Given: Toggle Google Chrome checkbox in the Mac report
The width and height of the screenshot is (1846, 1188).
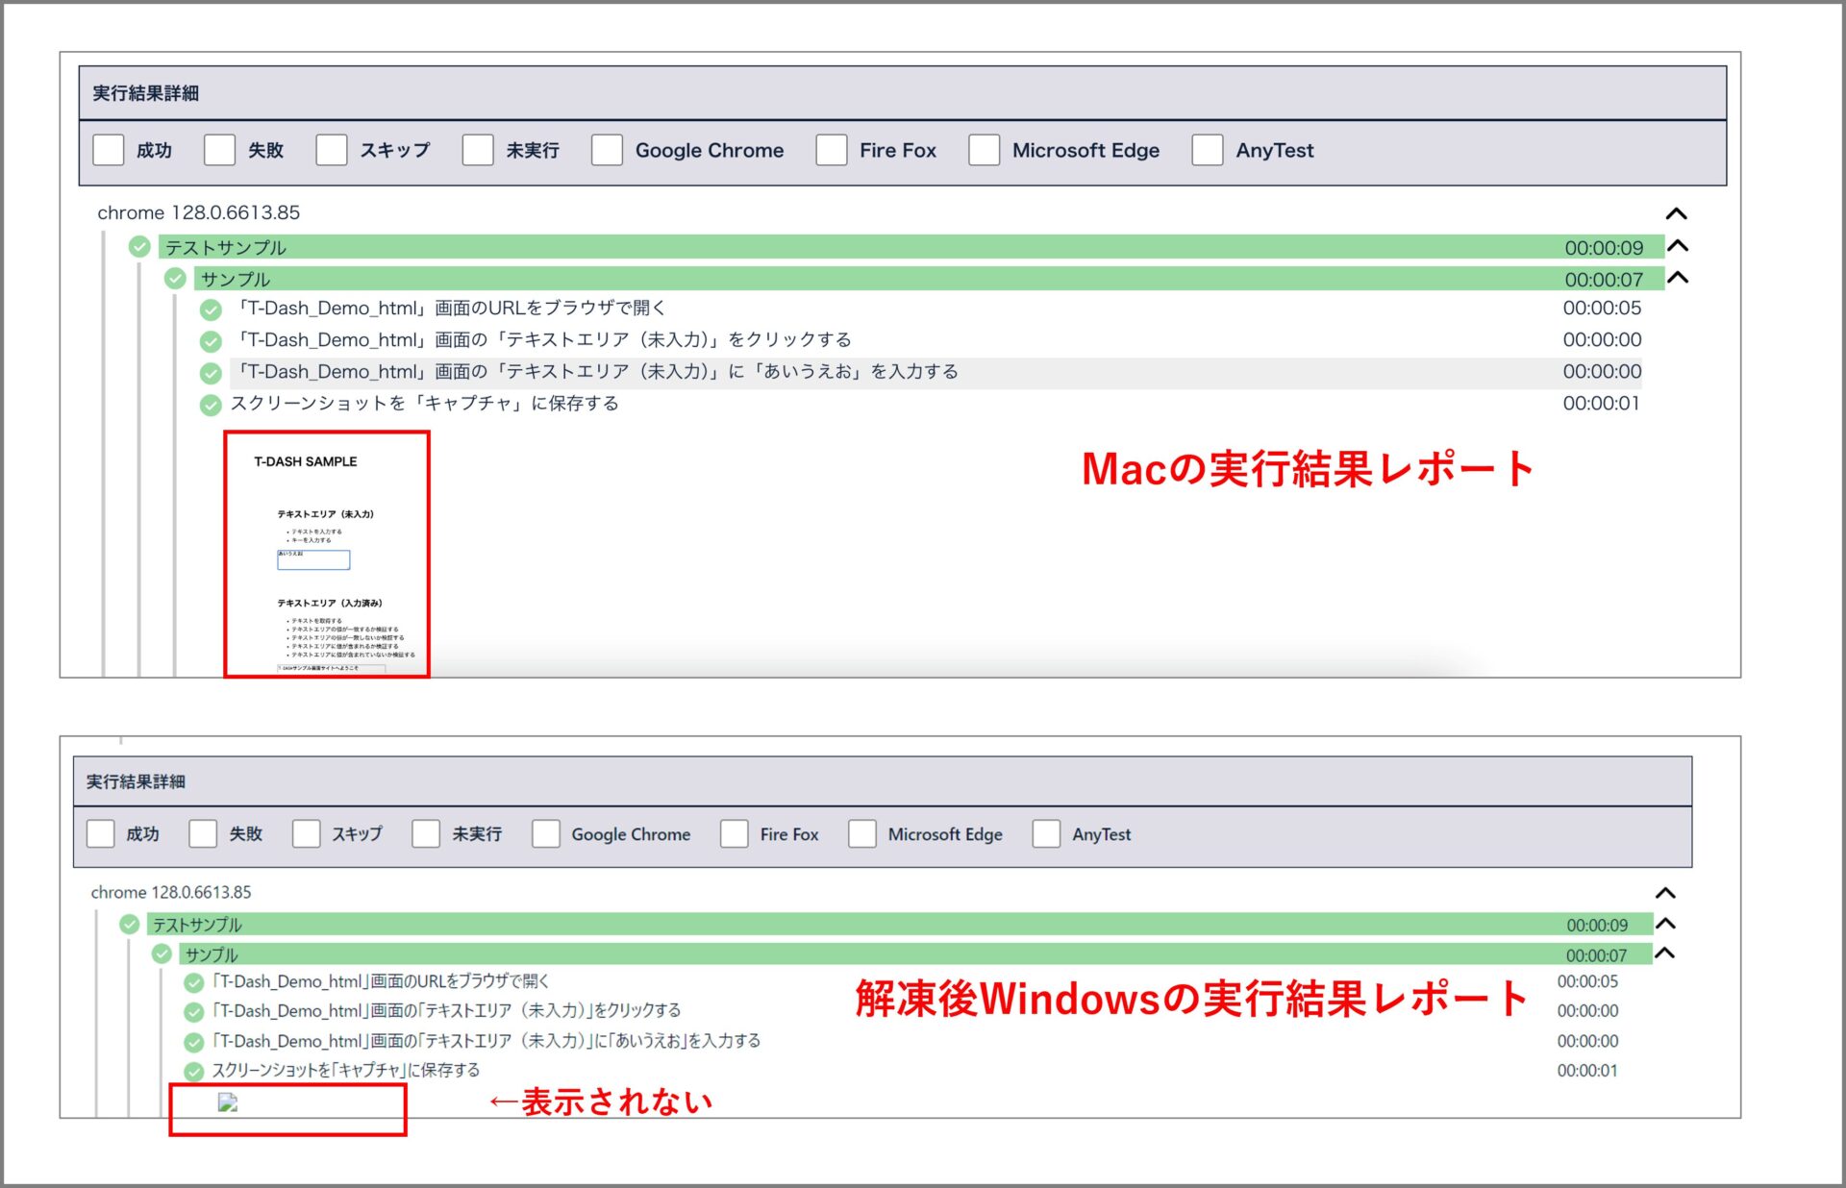Looking at the screenshot, I should tap(607, 151).
